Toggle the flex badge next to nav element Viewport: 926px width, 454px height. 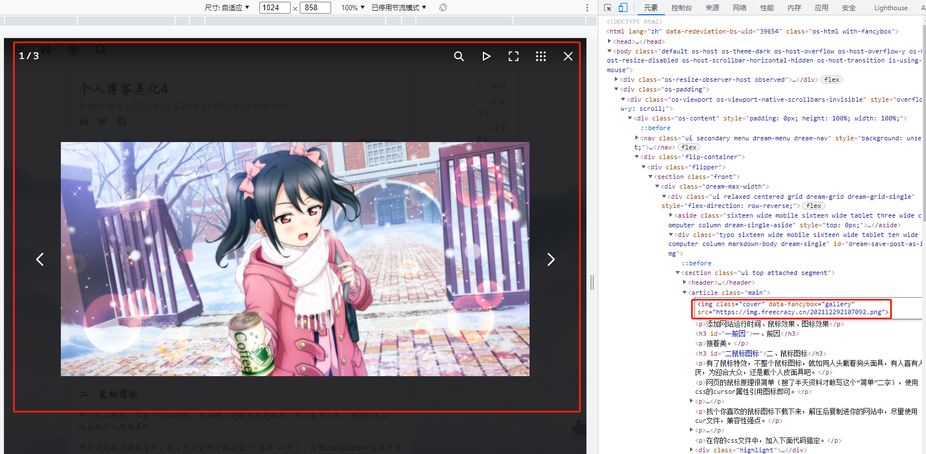689,147
